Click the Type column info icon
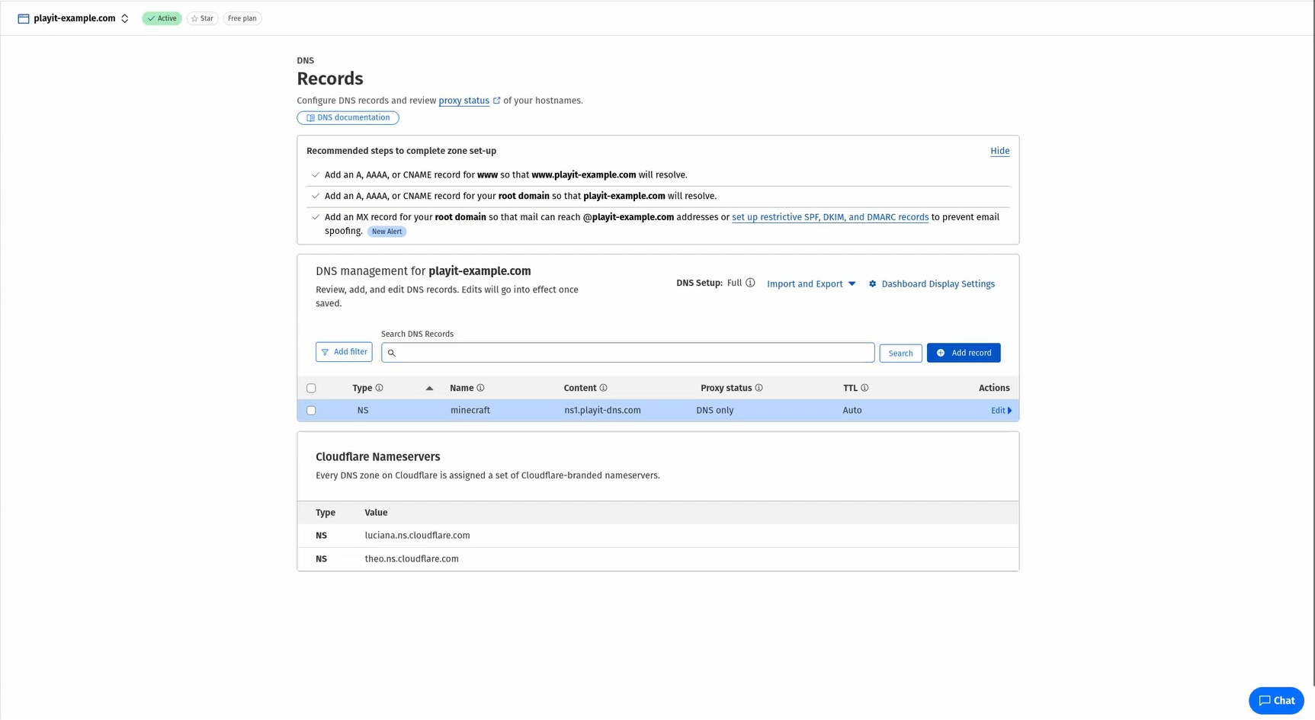The width and height of the screenshot is (1315, 720). [380, 388]
